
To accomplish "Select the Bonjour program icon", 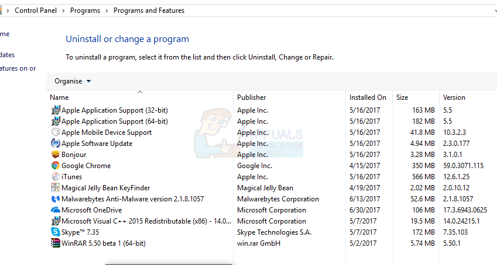I will (56, 155).
